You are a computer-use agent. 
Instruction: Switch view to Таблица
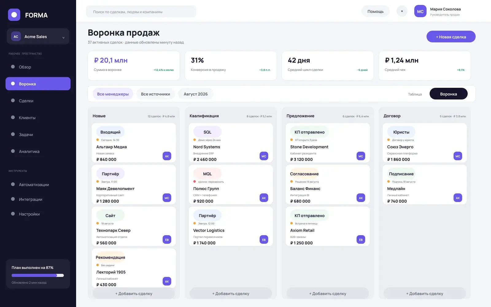click(x=415, y=94)
